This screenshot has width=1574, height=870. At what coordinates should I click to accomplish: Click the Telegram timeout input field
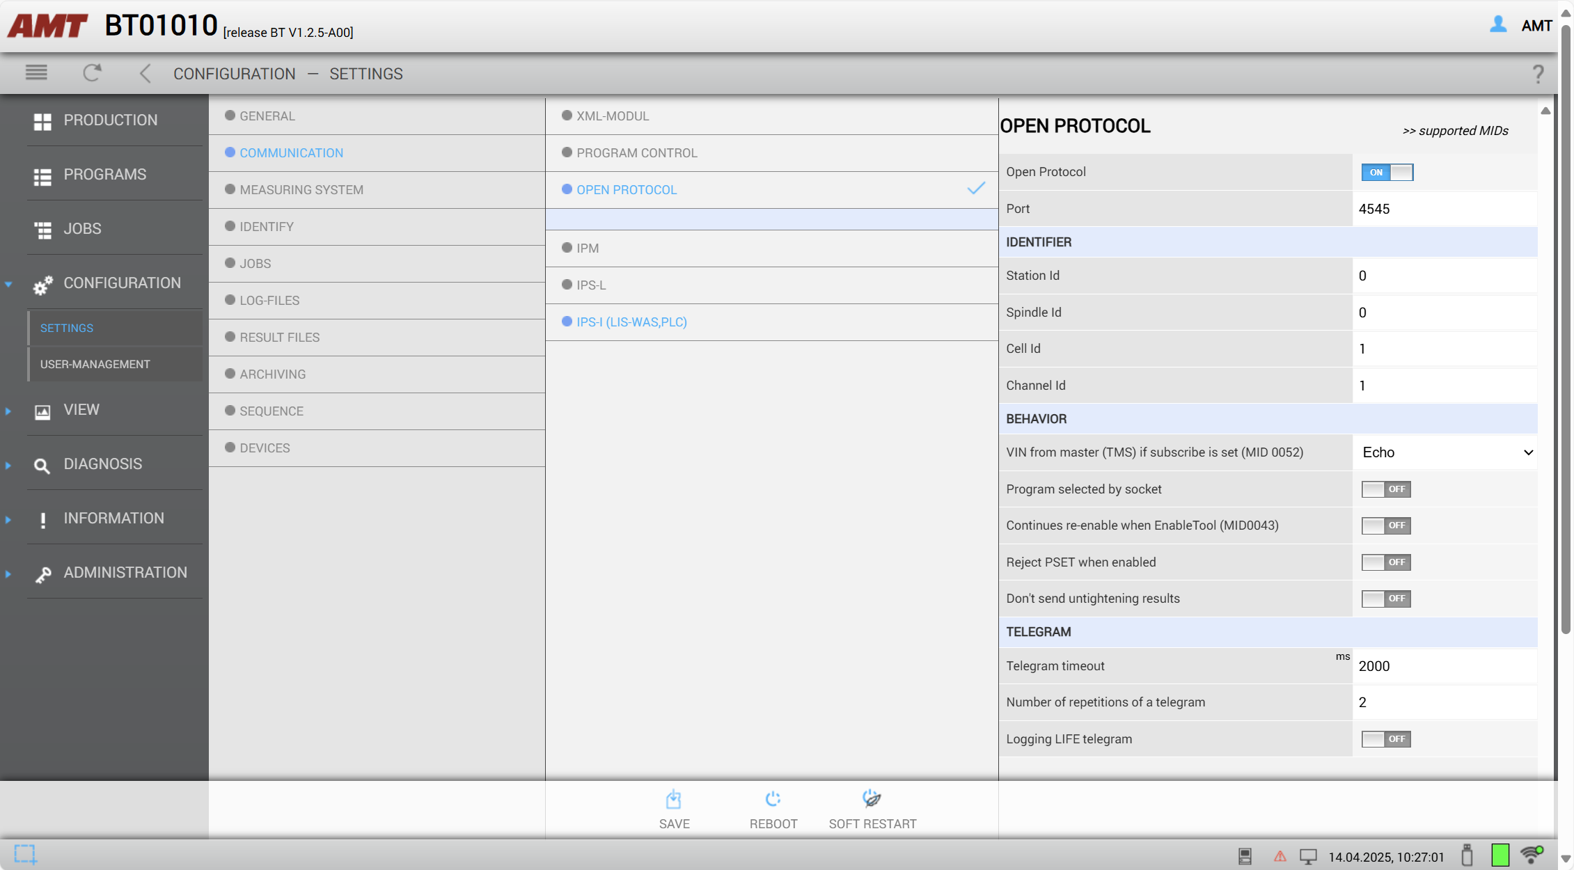click(1445, 666)
